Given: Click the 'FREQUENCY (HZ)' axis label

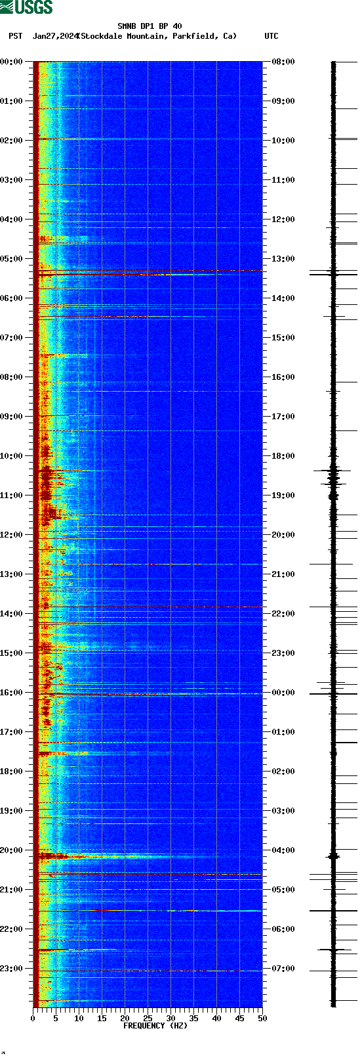Looking at the screenshot, I should (x=155, y=1026).
